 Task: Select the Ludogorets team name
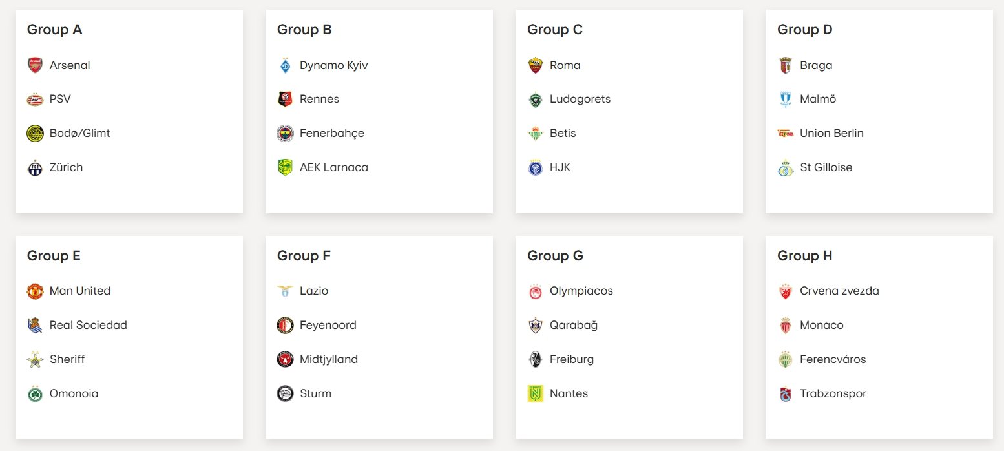(580, 99)
